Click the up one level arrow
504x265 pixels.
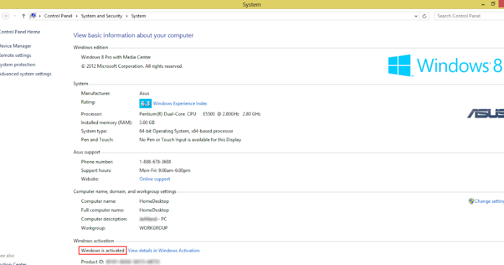[23, 16]
